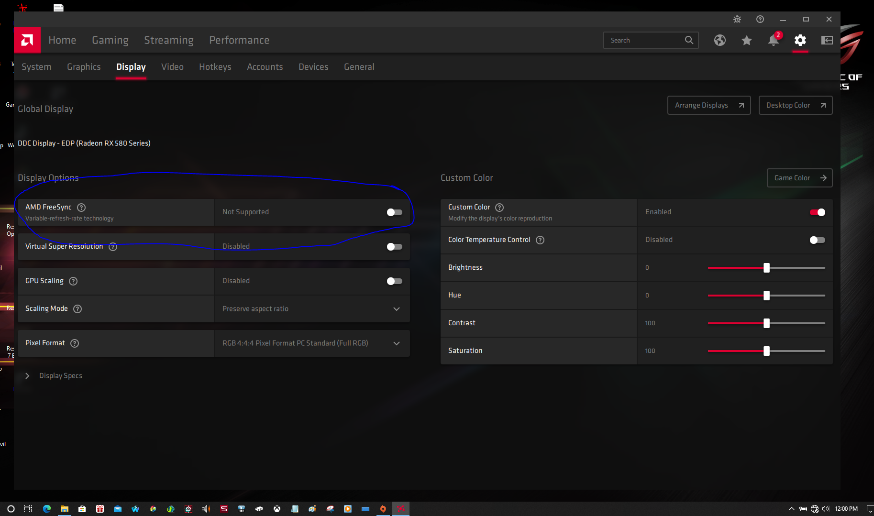Toggle the AMD FreeSync switch
Viewport: 874px width, 516px height.
(395, 212)
